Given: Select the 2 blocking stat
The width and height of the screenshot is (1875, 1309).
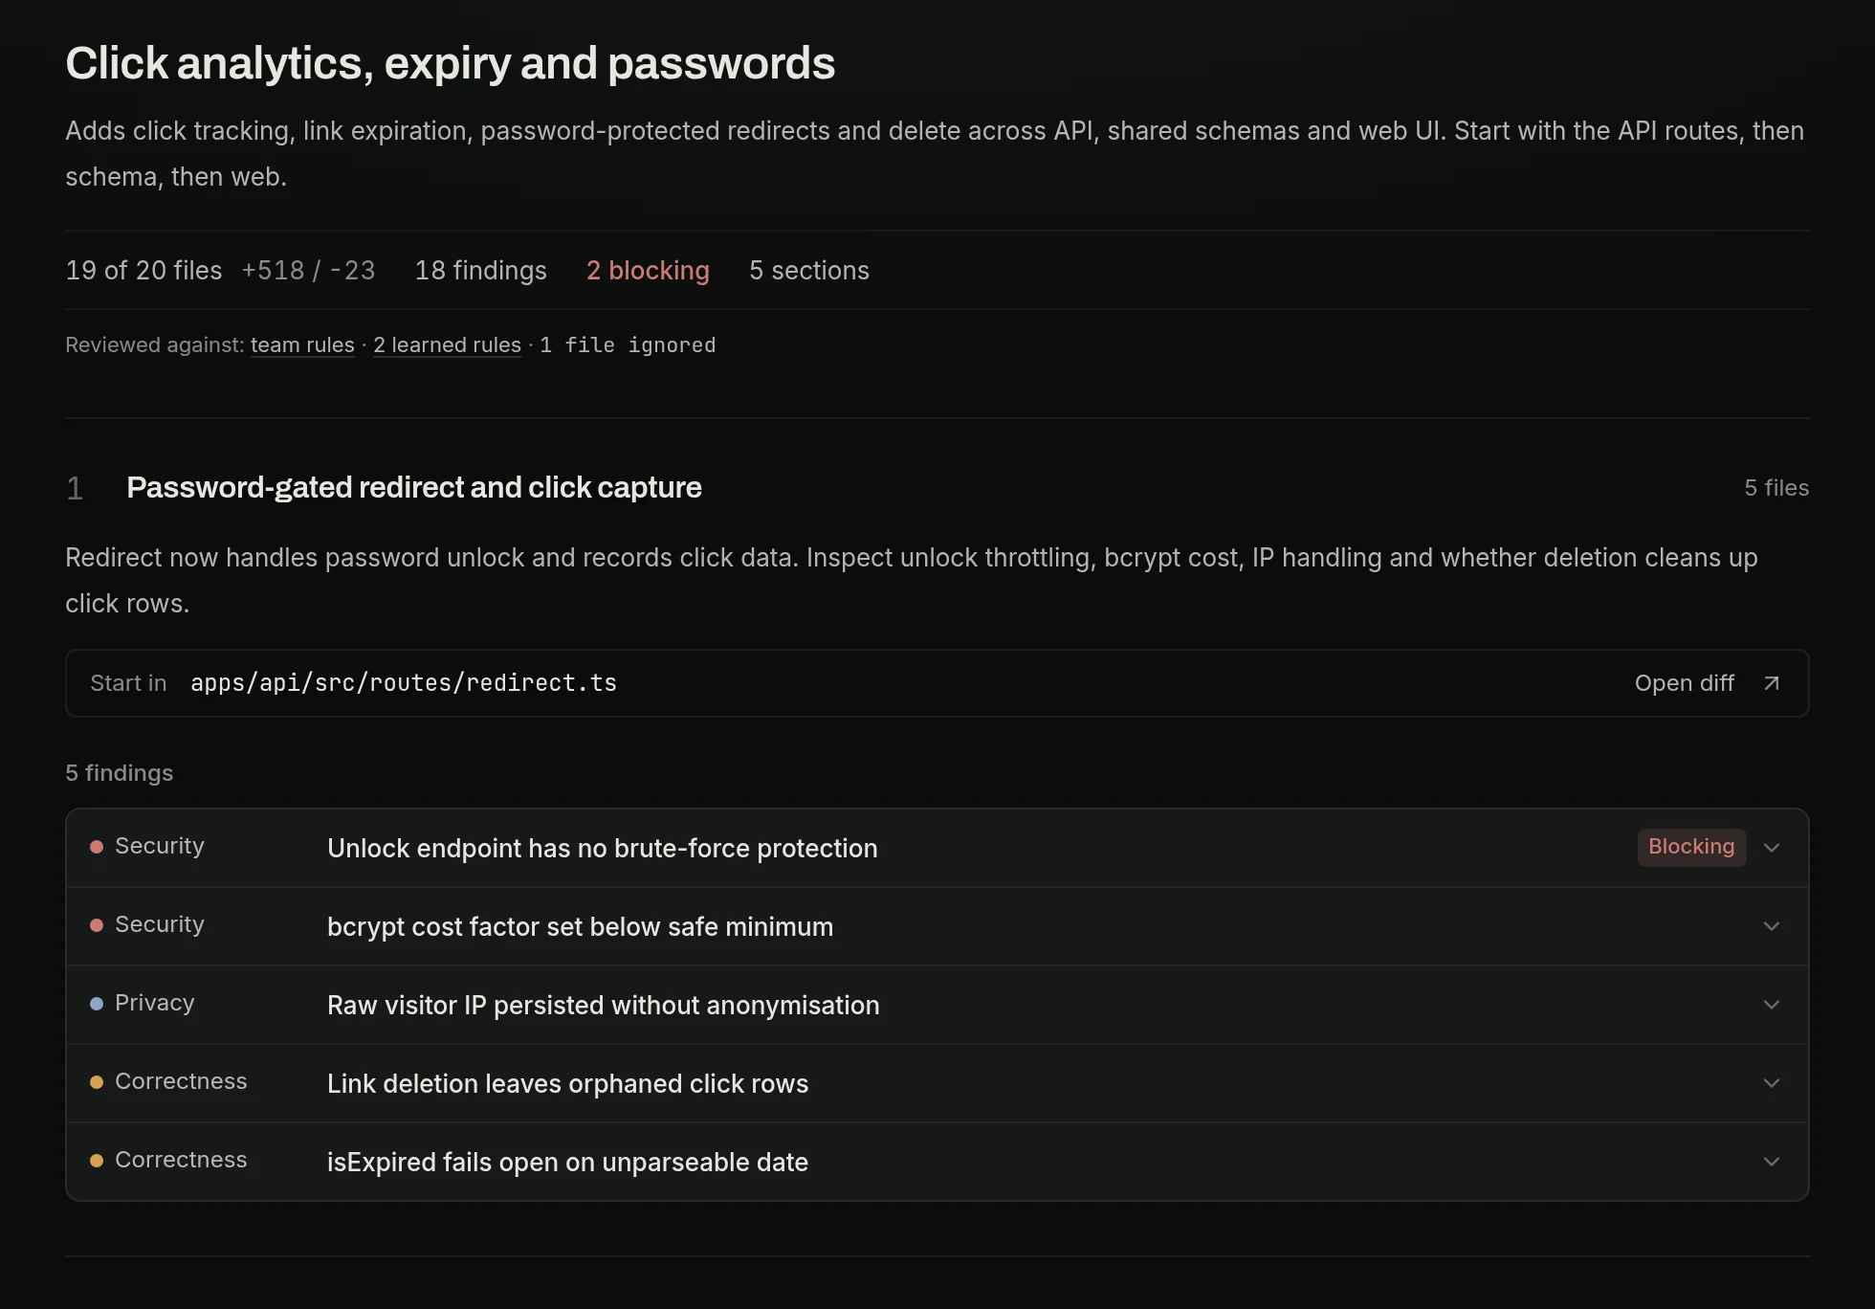Looking at the screenshot, I should pos(648,271).
